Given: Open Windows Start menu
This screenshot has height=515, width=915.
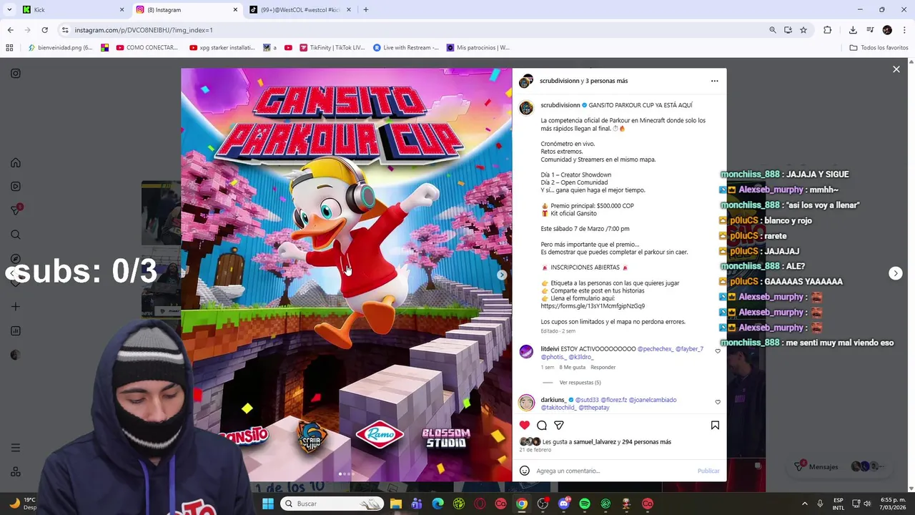Looking at the screenshot, I should click(x=268, y=504).
